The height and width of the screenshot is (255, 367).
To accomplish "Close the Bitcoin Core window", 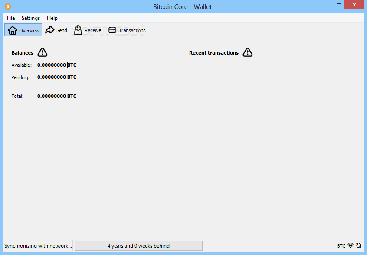I will click(x=354, y=5).
